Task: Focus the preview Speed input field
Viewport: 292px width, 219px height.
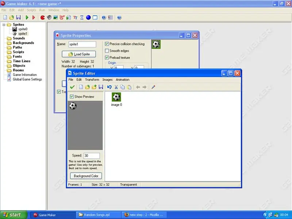Action: [92, 156]
